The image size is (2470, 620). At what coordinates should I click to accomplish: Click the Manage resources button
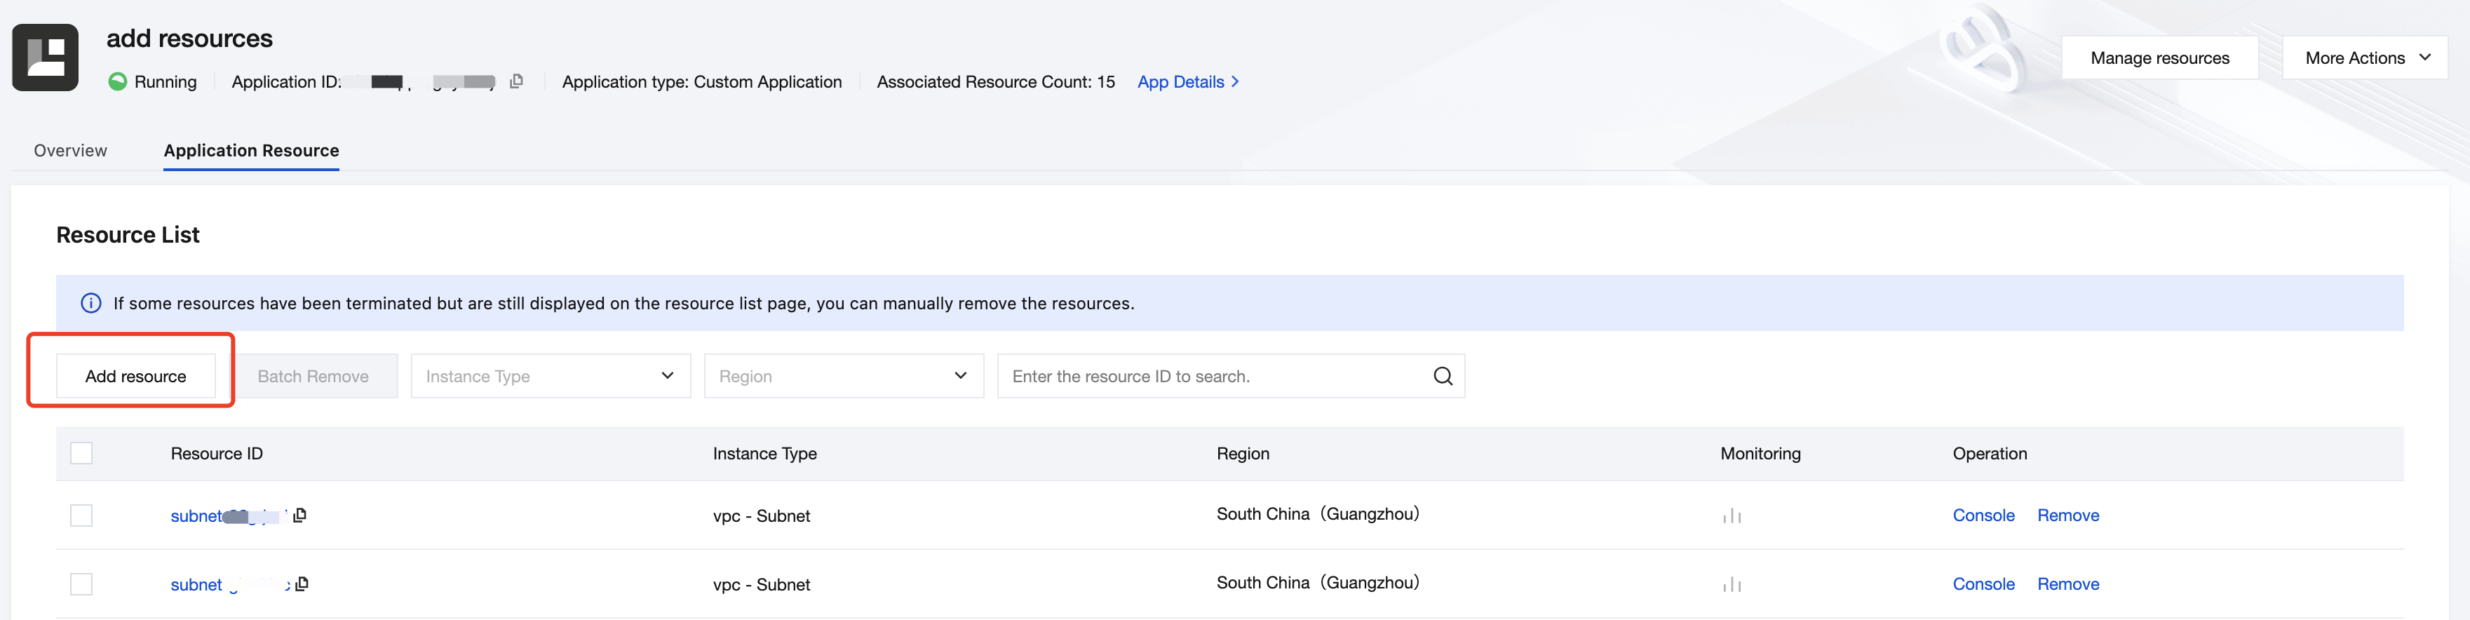pyautogui.click(x=2159, y=58)
